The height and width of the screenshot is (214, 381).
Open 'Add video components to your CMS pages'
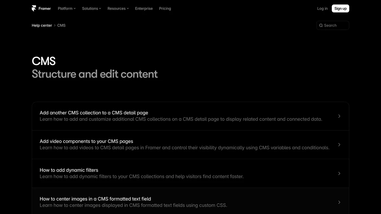pos(190,145)
